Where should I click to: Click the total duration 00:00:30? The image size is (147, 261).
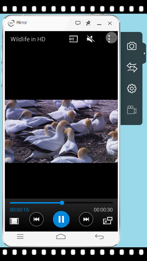pyautogui.click(x=103, y=210)
